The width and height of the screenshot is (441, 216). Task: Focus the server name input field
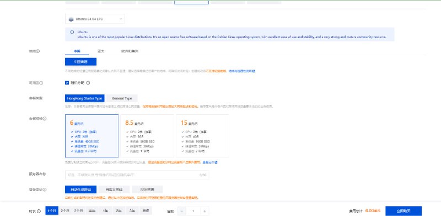tap(137, 175)
